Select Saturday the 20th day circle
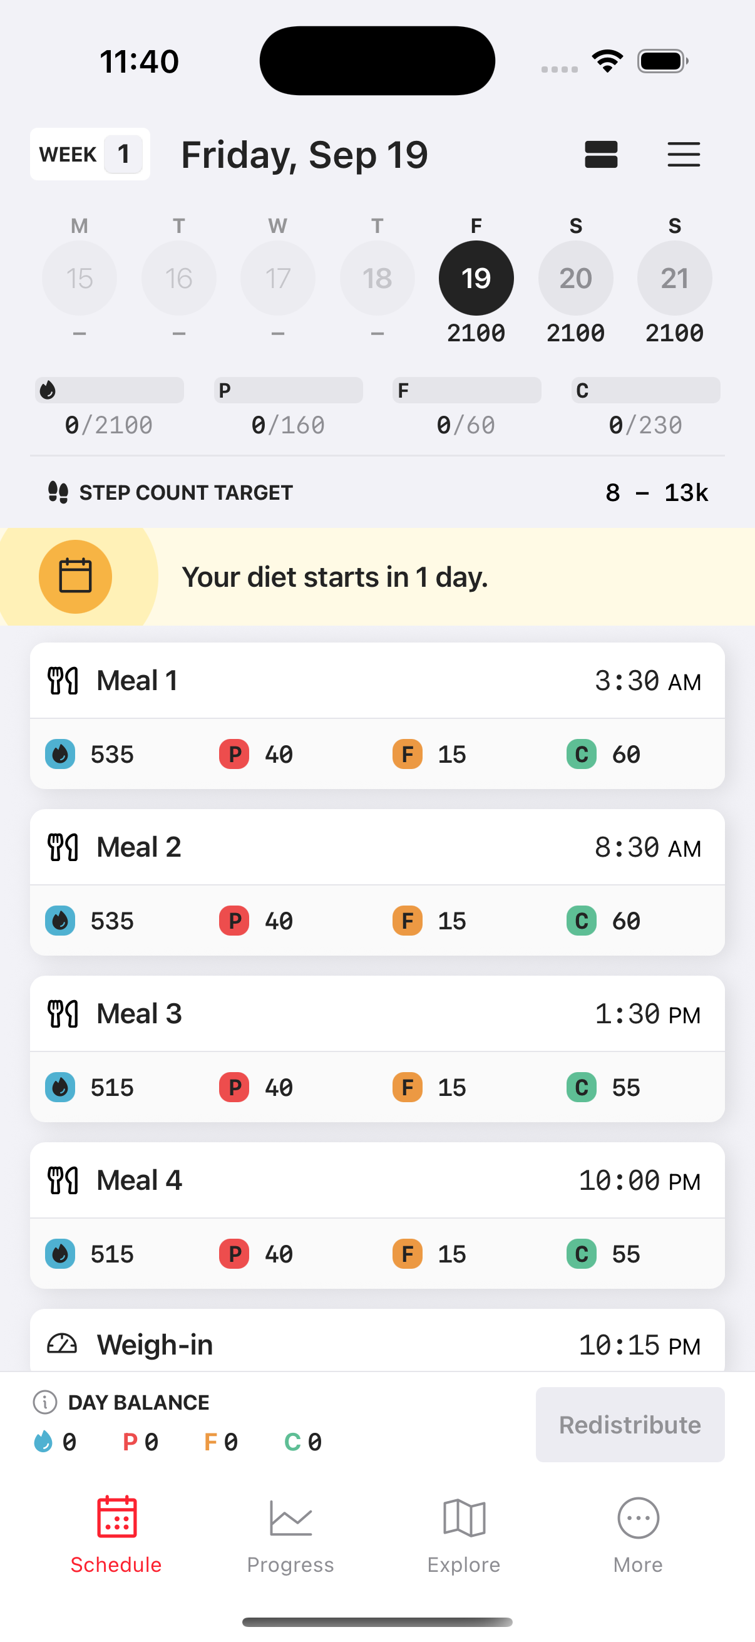The width and height of the screenshot is (755, 1642). pos(575,278)
